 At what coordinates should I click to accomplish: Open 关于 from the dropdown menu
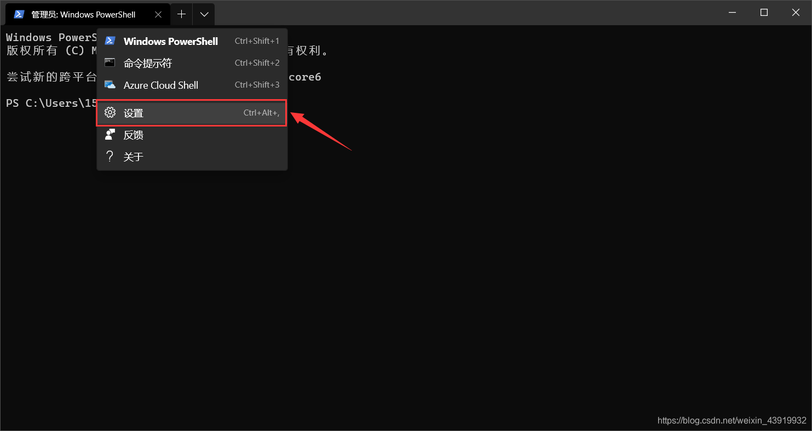click(192, 157)
